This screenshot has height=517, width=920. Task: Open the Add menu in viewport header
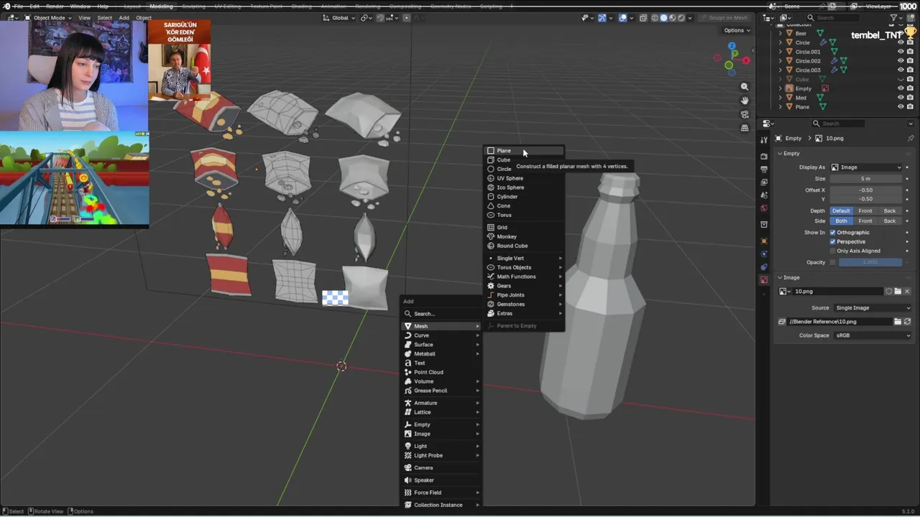[124, 18]
